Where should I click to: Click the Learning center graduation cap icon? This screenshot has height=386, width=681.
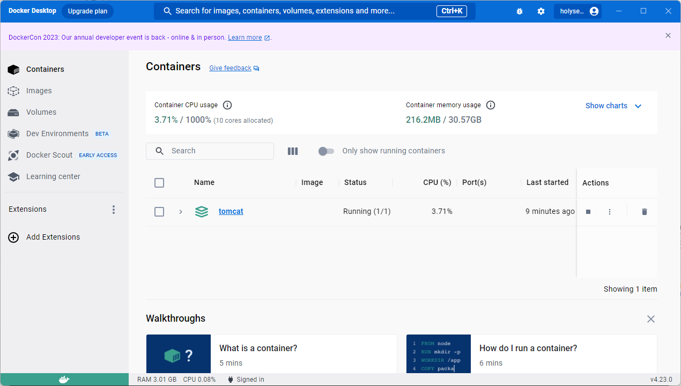click(x=13, y=176)
